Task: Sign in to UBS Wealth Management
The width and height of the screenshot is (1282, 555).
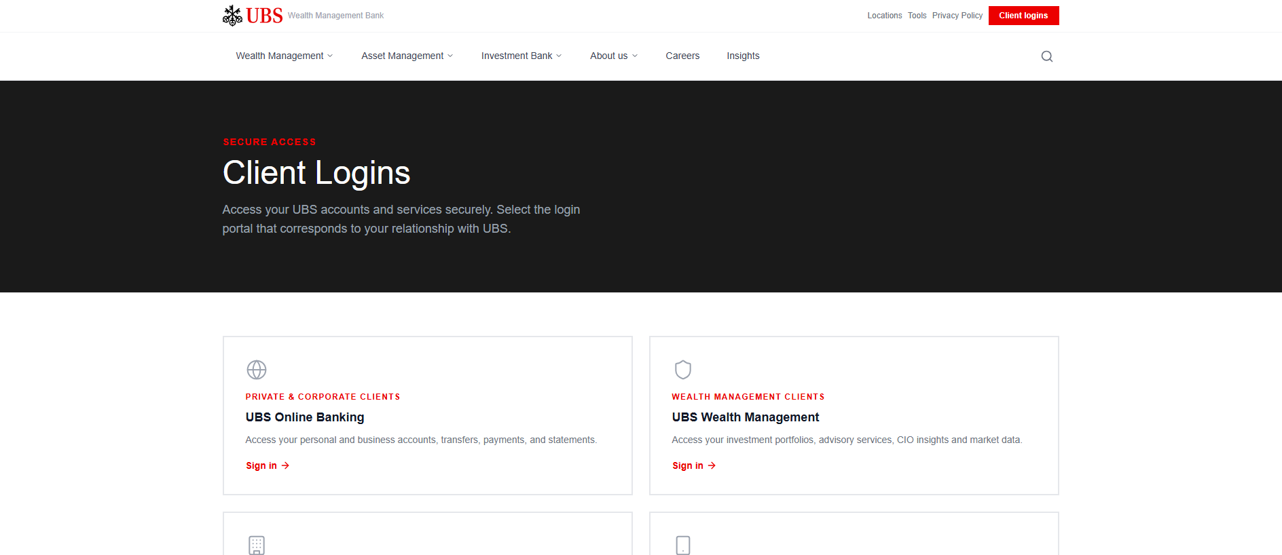Action: click(694, 465)
